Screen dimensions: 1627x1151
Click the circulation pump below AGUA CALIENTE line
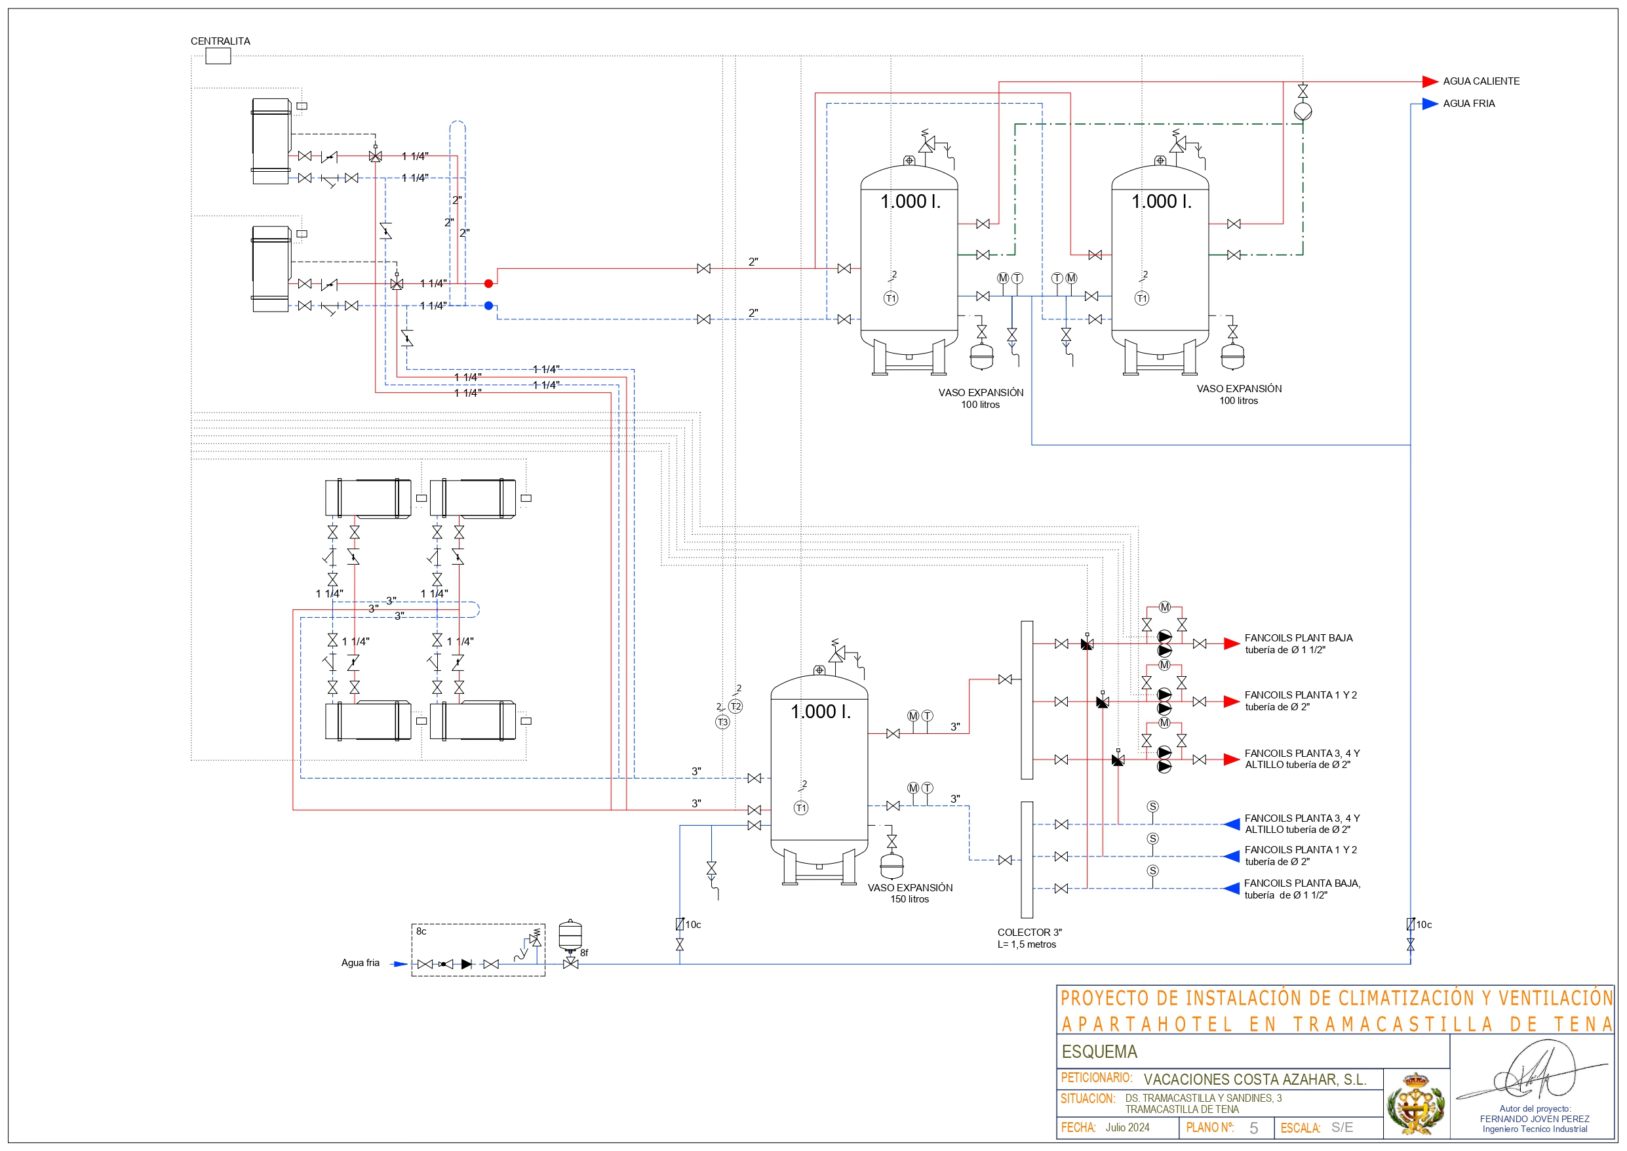(x=1303, y=111)
